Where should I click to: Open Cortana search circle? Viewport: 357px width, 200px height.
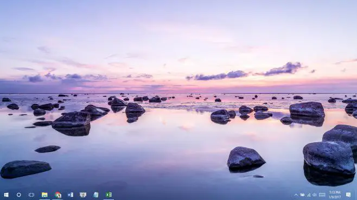pos(19,195)
